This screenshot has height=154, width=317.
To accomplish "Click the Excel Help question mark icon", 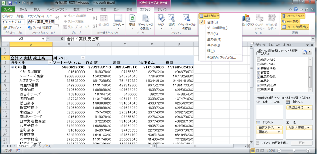I will [296, 9].
